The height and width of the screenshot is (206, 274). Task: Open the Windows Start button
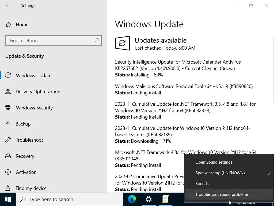click(8, 199)
